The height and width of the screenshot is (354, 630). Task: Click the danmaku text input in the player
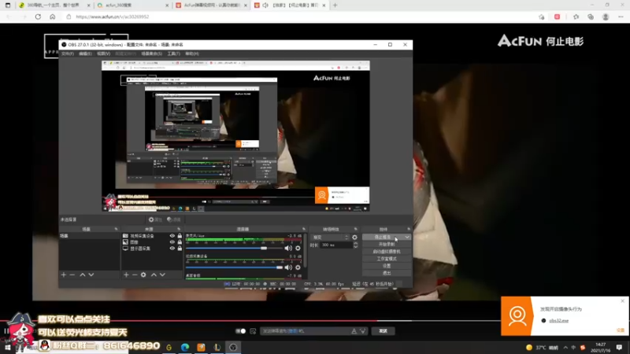click(306, 331)
